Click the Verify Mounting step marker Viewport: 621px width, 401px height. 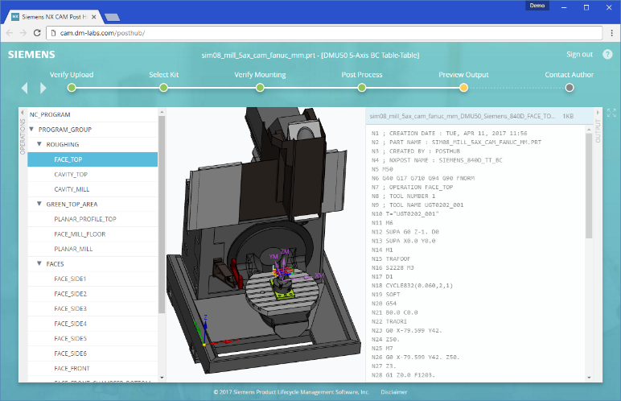(x=260, y=88)
